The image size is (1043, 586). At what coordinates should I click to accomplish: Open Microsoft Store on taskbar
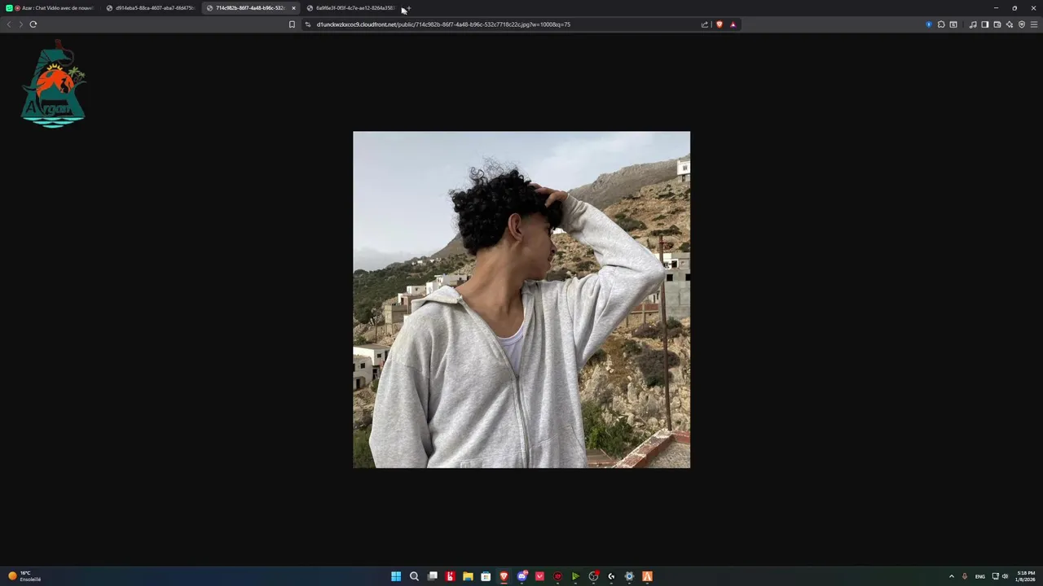tap(486, 576)
